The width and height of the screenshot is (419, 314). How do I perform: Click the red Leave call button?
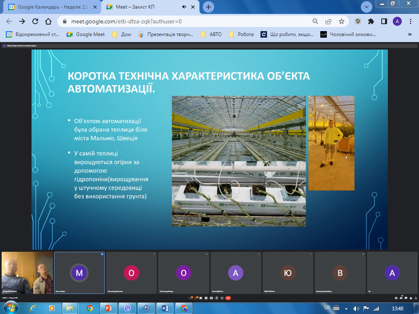pos(228,298)
